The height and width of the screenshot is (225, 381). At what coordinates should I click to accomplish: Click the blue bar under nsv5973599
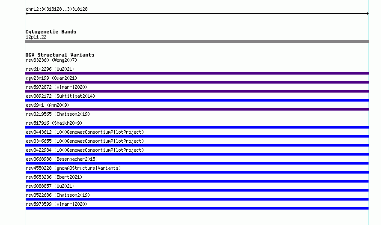click(x=197, y=208)
